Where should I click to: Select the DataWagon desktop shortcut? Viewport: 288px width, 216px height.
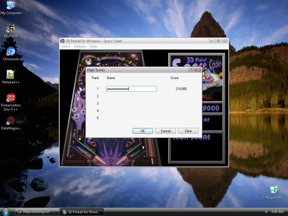[11, 123]
